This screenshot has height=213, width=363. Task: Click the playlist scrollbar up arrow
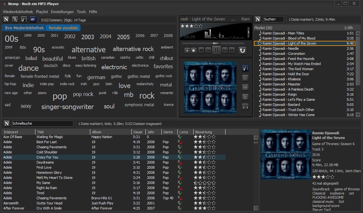[358, 33]
